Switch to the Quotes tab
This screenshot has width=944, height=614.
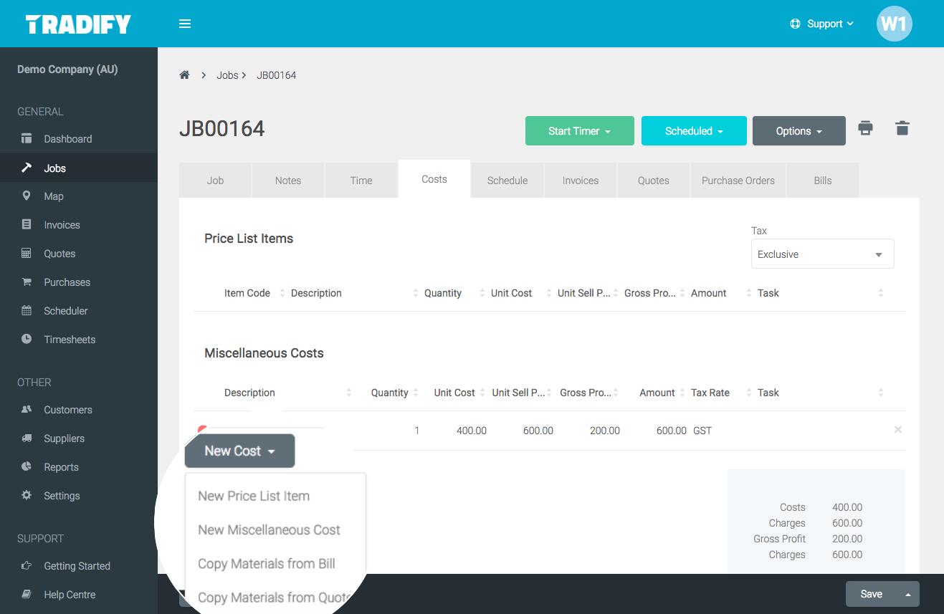tap(654, 181)
